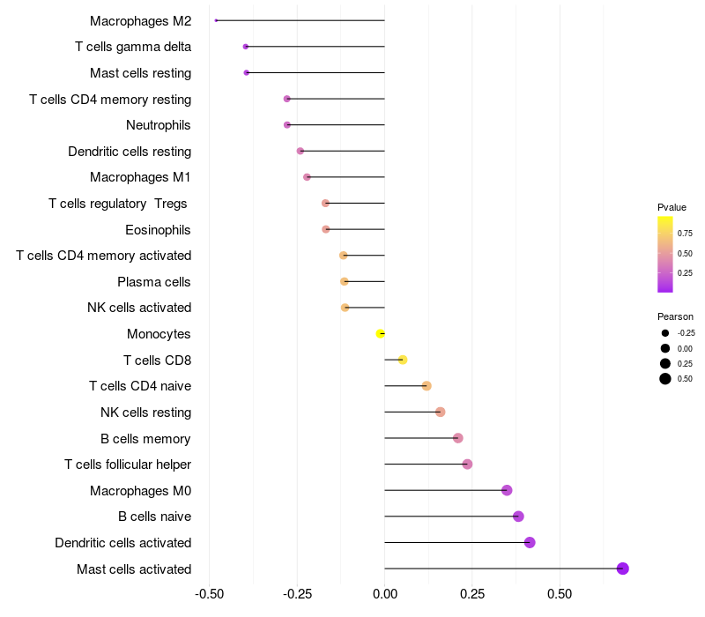The height and width of the screenshot is (617, 705).
Task: Click the Pvalue gradient color bar
Action: click(665, 255)
